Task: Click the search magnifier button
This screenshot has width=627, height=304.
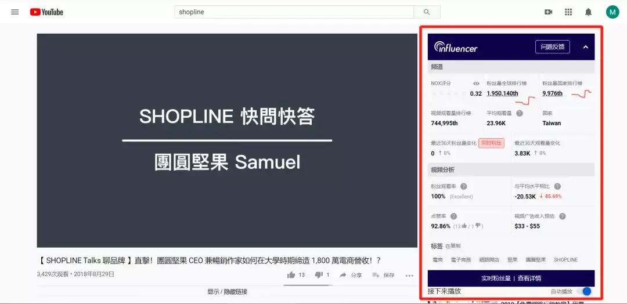Action: coord(427,12)
